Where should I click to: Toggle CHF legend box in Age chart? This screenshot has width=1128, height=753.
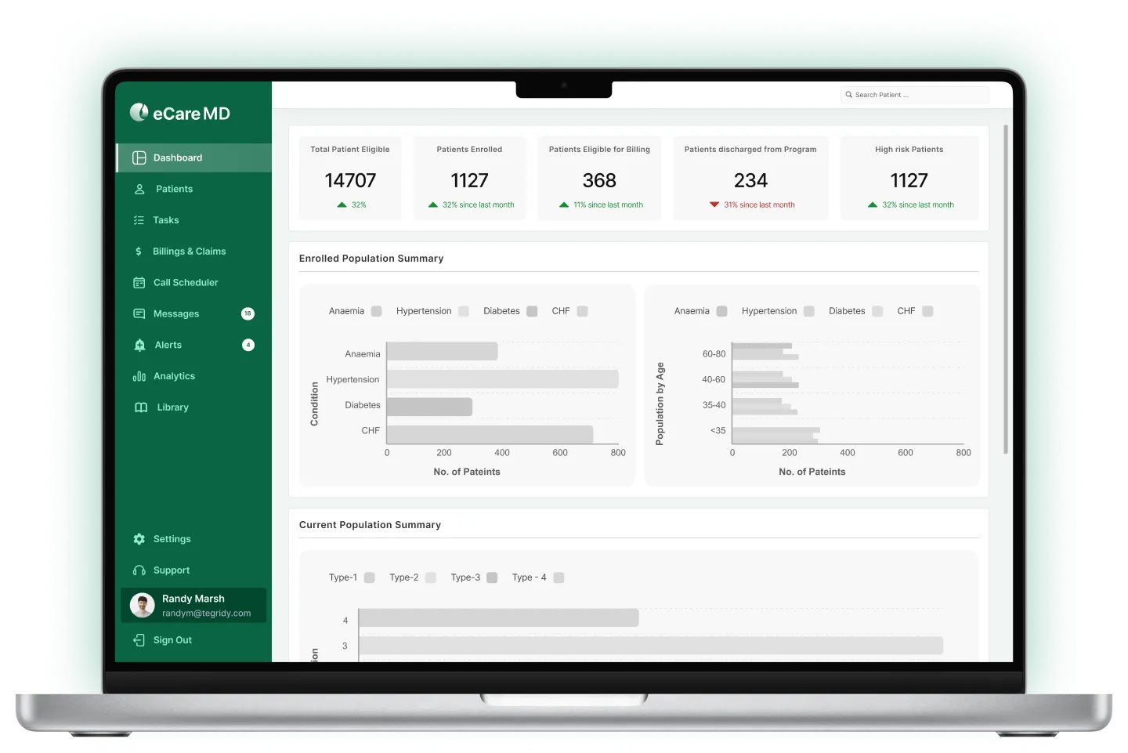click(927, 311)
